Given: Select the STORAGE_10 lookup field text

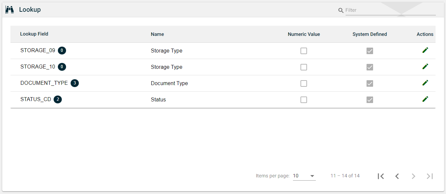Looking at the screenshot, I should (x=38, y=67).
